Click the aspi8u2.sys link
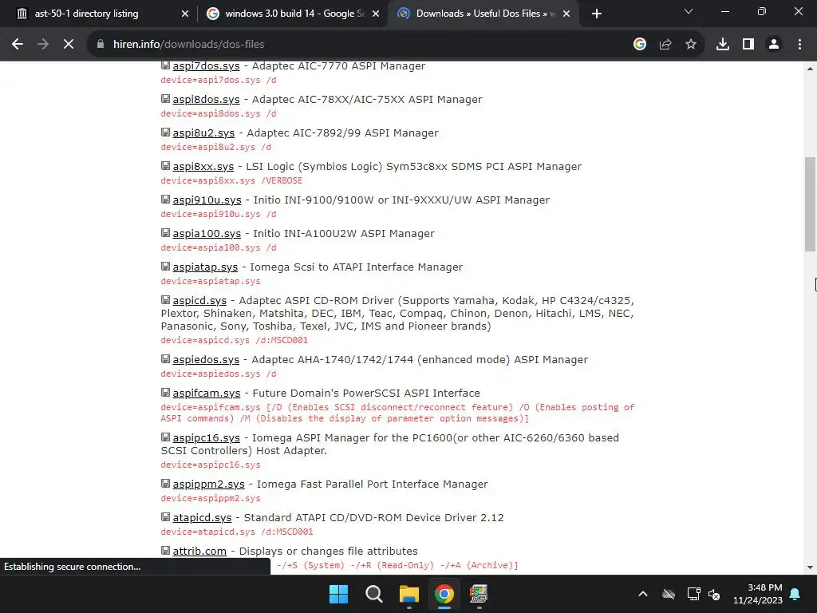Image resolution: width=817 pixels, height=613 pixels. (x=203, y=133)
